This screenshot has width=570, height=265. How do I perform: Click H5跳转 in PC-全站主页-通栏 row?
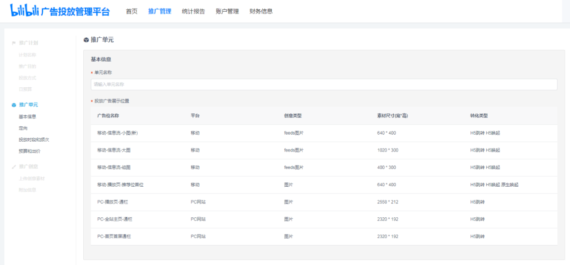click(x=477, y=219)
